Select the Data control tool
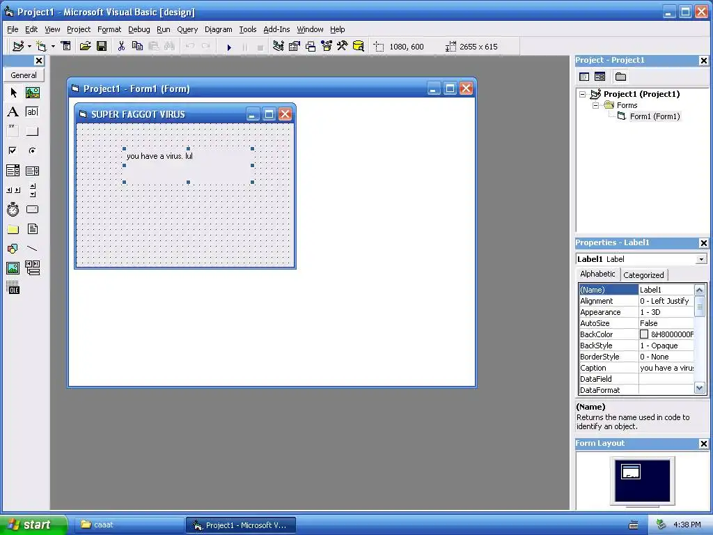The height and width of the screenshot is (535, 713). 32,268
